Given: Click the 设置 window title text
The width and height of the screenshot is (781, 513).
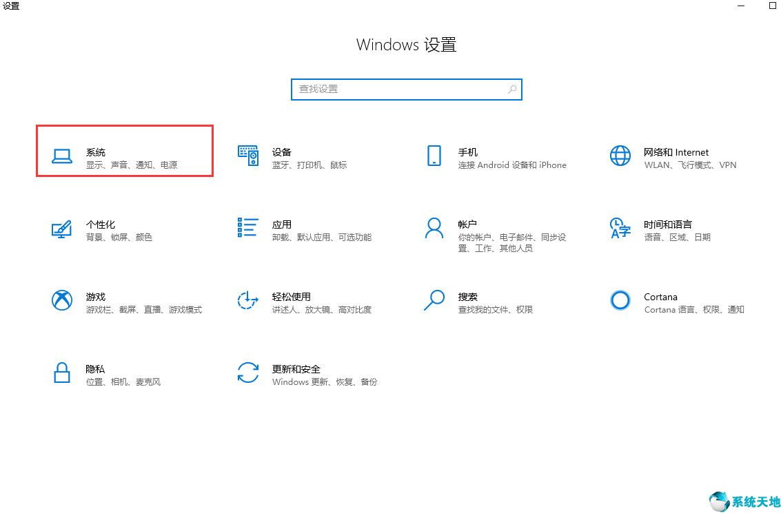Looking at the screenshot, I should (11, 6).
